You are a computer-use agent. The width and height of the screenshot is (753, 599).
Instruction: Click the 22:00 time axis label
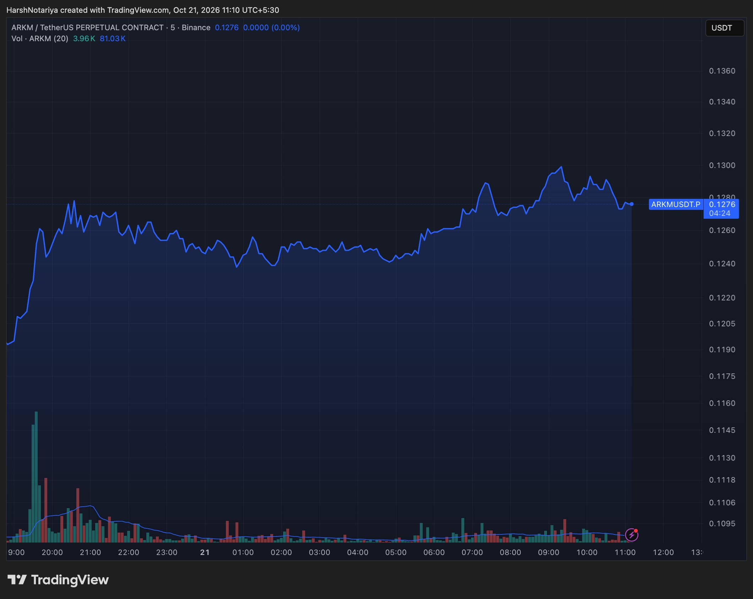[x=129, y=552]
